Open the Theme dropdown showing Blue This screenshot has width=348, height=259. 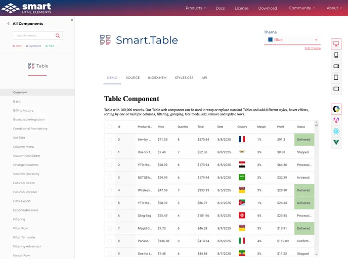[x=292, y=40]
